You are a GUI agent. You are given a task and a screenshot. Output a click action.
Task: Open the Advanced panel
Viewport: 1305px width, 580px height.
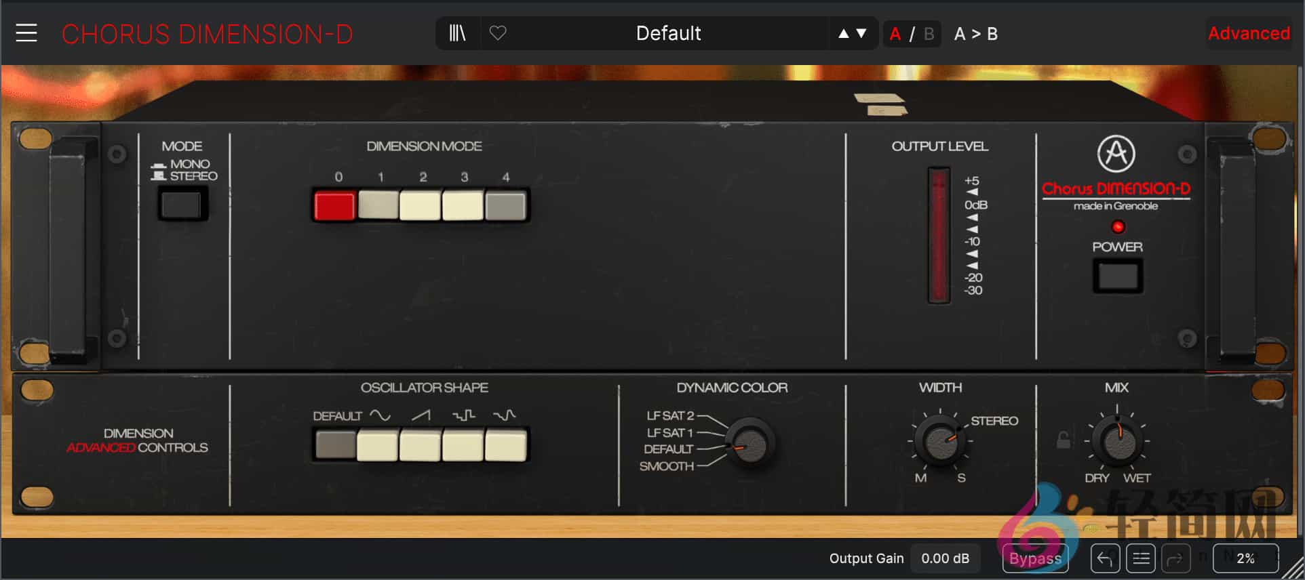[1248, 33]
